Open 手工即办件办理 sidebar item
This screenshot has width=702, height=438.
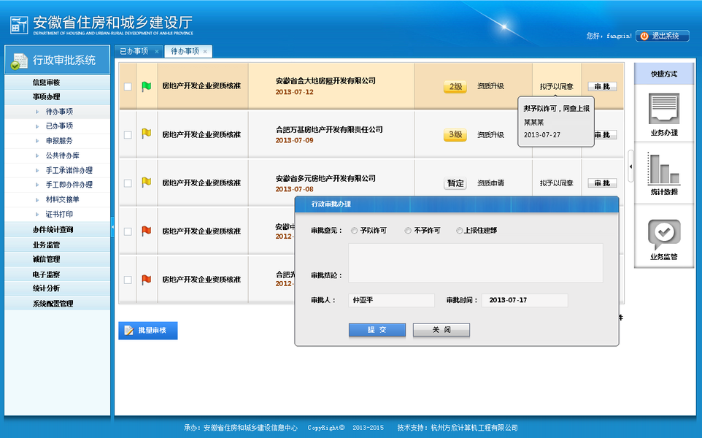click(58, 185)
